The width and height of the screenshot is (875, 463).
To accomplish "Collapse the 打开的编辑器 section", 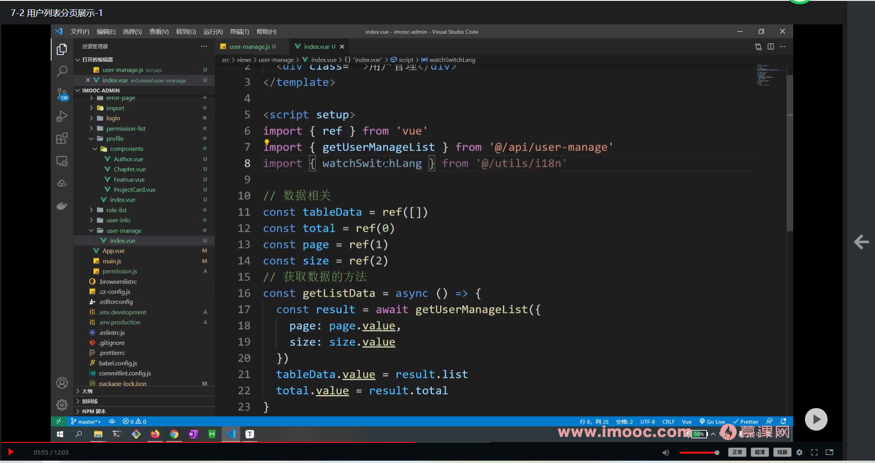I will [97, 60].
